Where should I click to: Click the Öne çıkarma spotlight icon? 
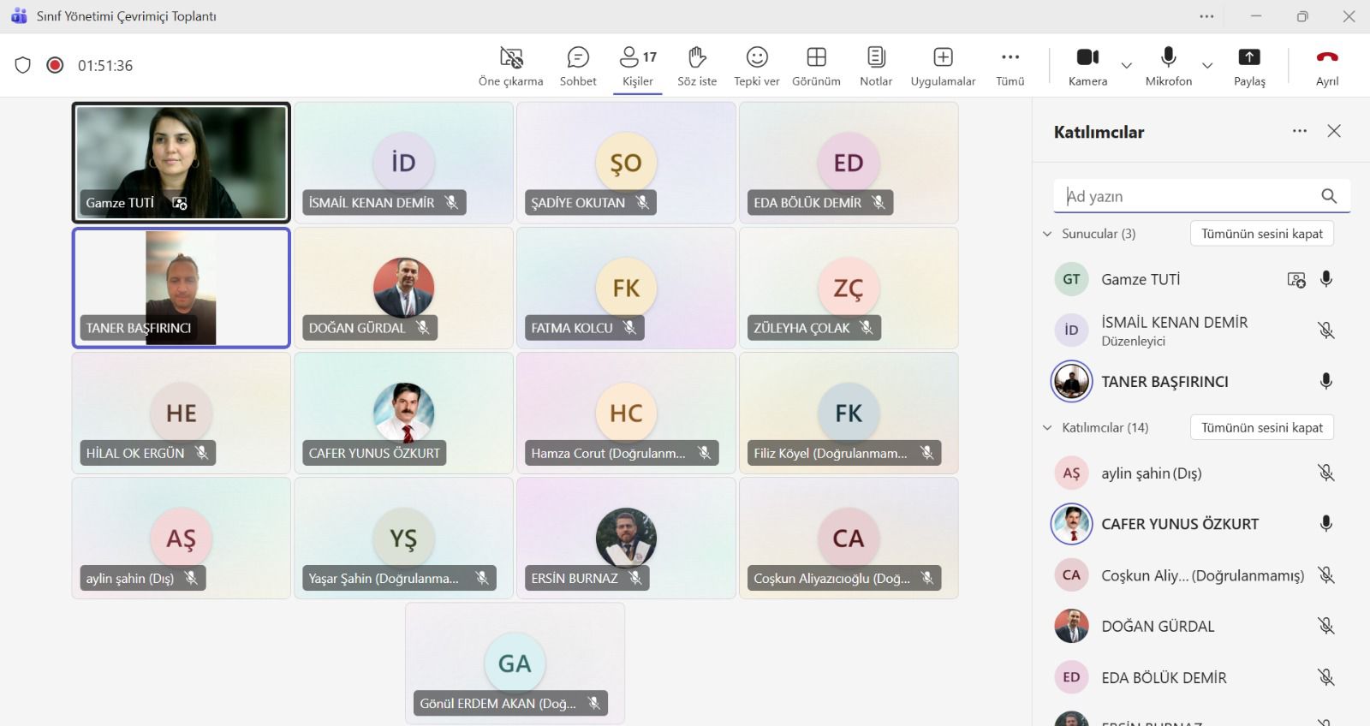[511, 58]
